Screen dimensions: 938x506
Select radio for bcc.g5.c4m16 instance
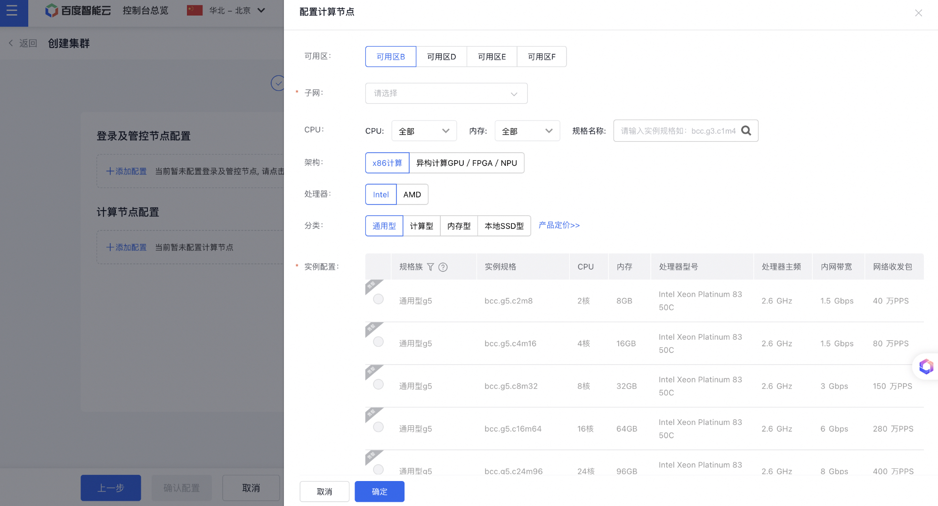[x=378, y=342]
